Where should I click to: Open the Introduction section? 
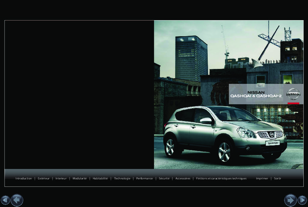coord(23,179)
